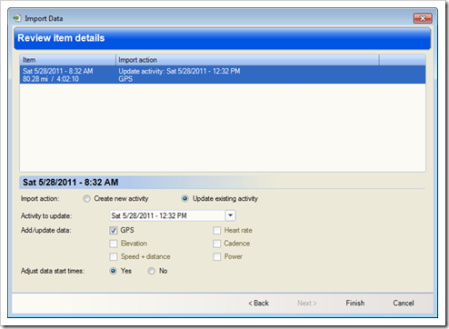
Task: Choose Update existing activity radio option
Action: click(x=185, y=199)
